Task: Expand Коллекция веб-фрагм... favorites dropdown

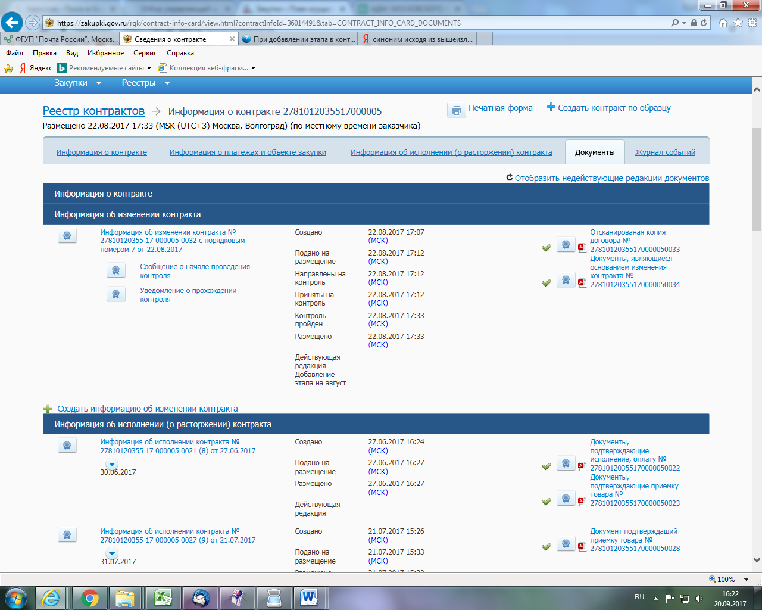Action: point(253,68)
